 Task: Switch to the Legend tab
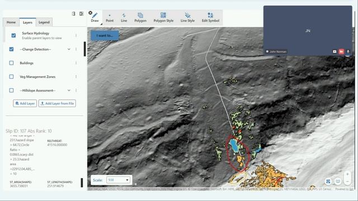pos(44,22)
